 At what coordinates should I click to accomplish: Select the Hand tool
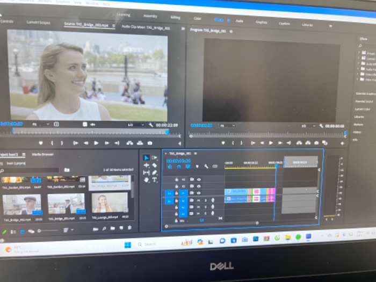[x=146, y=180]
